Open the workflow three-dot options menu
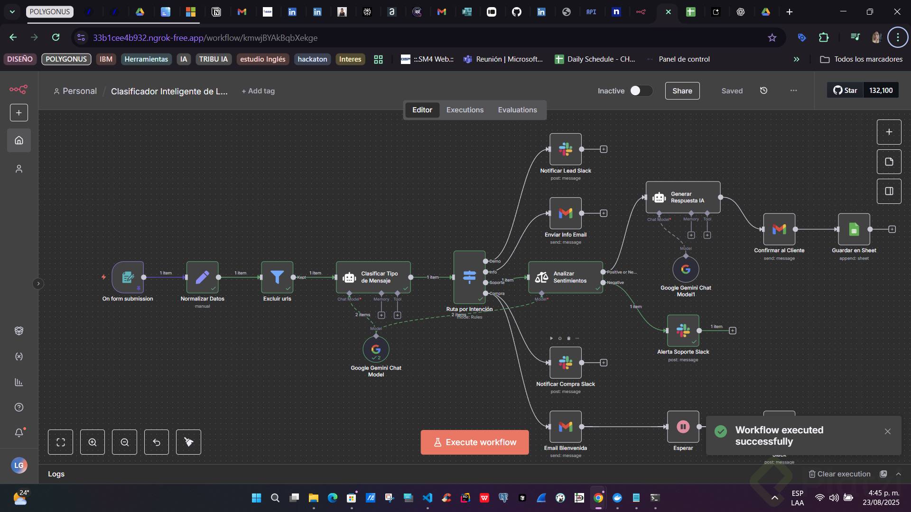 coord(793,91)
